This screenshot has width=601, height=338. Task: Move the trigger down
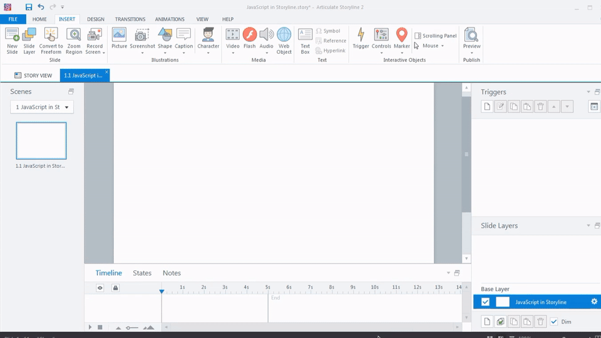[x=567, y=106]
